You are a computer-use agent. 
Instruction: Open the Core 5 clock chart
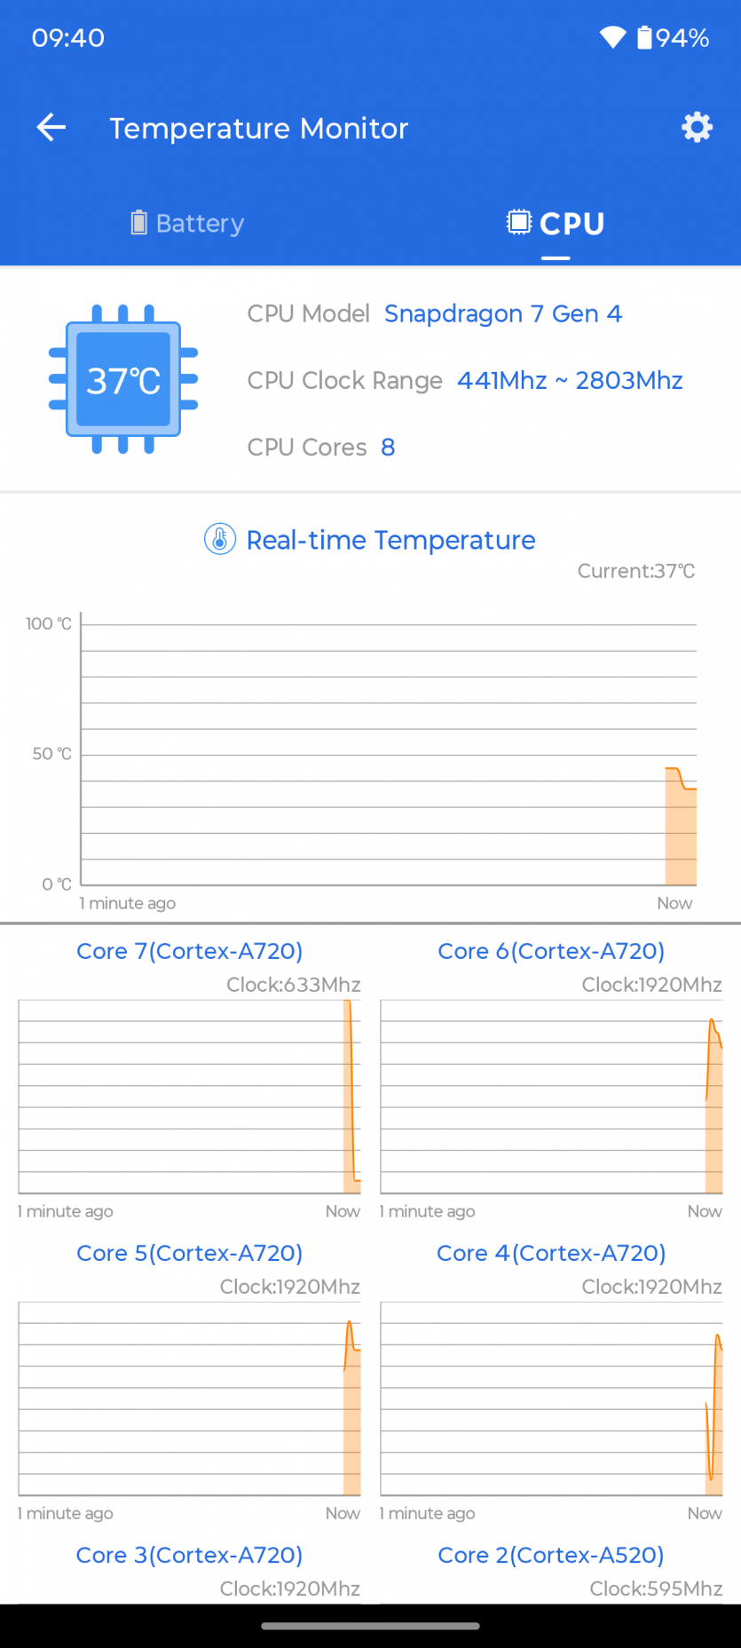tap(189, 1398)
